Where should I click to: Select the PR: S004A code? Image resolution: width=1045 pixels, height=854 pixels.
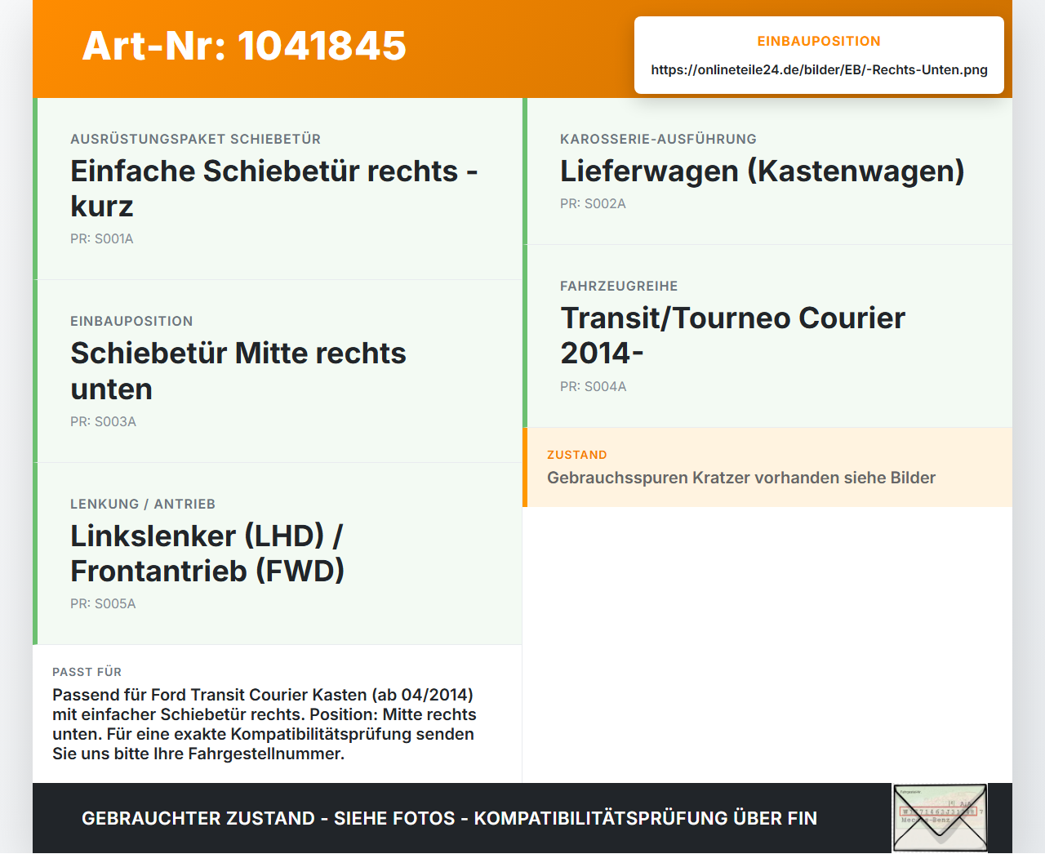coord(594,386)
